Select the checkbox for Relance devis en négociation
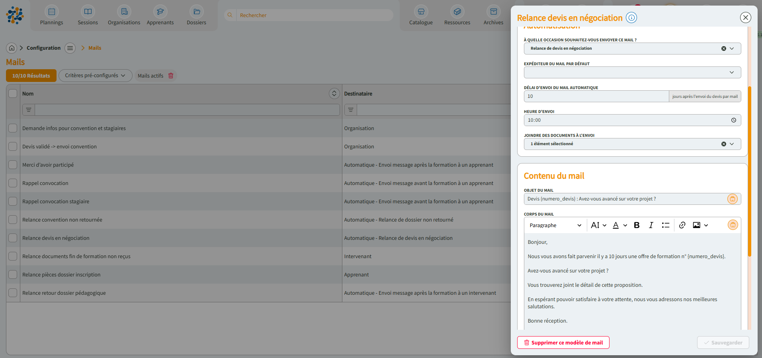Image resolution: width=762 pixels, height=358 pixels. pos(12,238)
